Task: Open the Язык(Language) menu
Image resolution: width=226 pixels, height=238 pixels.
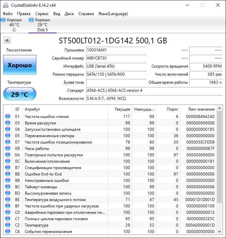Action: (x=113, y=14)
